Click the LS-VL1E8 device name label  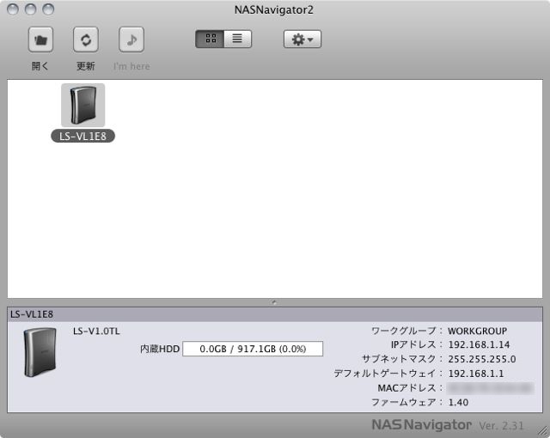82,136
